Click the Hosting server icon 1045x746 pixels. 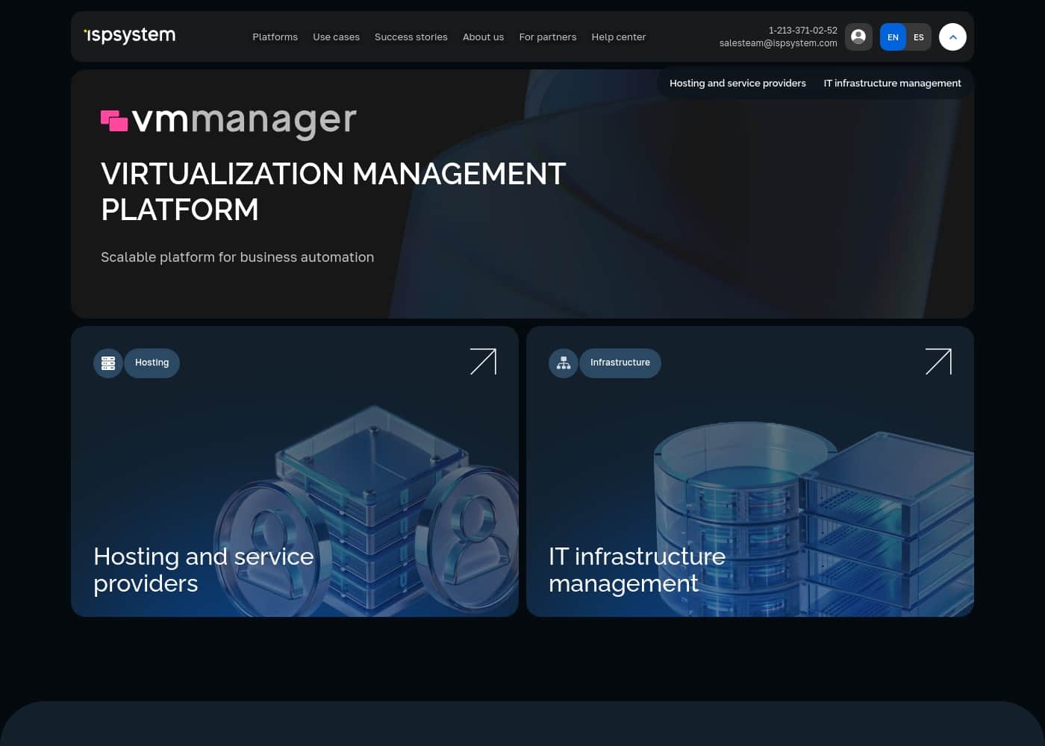(108, 363)
